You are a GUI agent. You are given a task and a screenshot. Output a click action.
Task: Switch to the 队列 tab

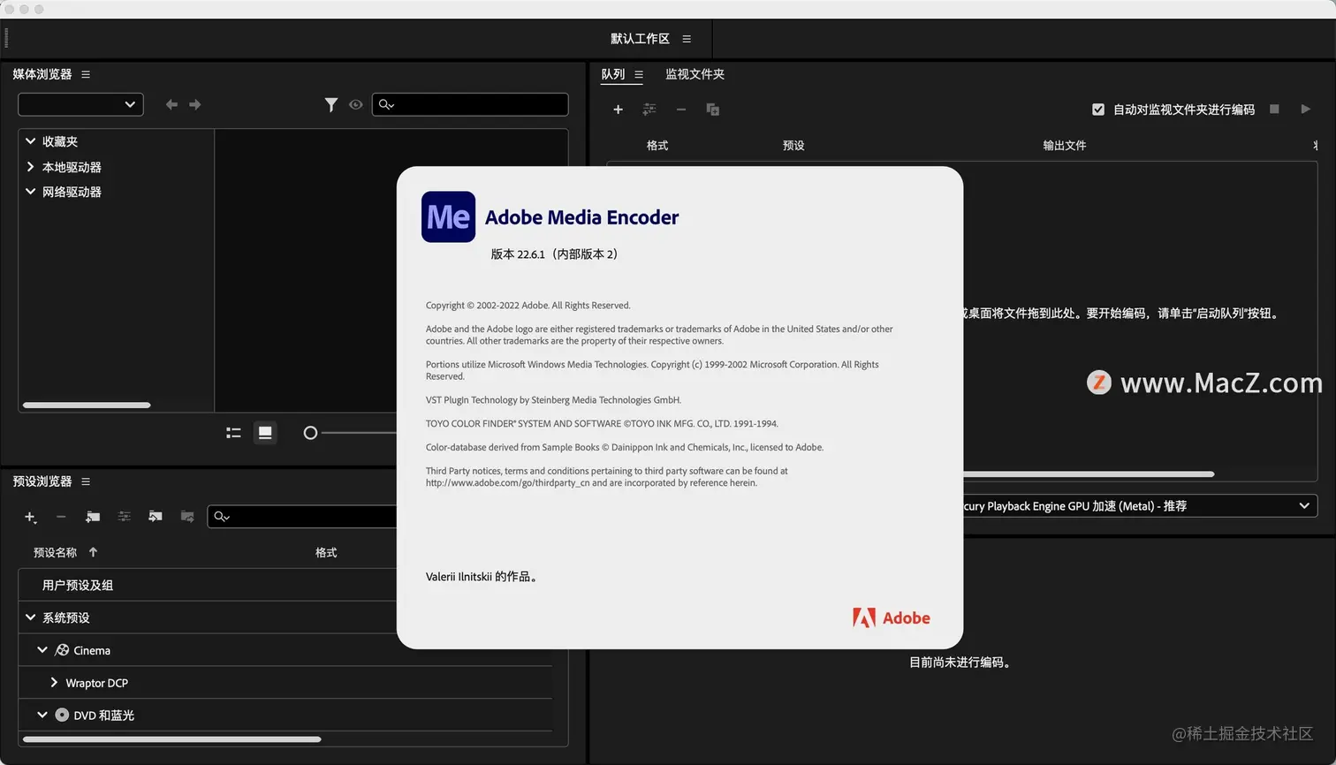(613, 74)
